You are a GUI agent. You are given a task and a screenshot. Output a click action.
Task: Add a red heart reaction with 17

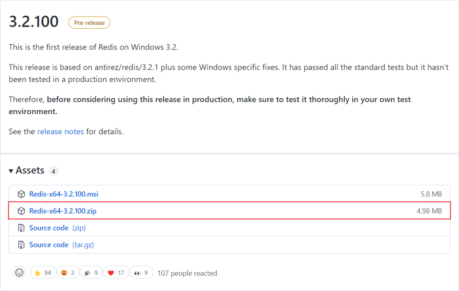pos(116,273)
